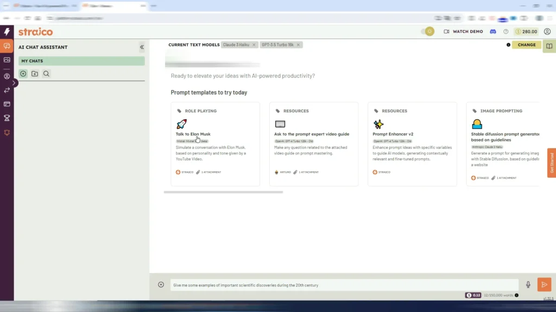The width and height of the screenshot is (556, 312).
Task: Open the Discord icon in header
Action: (x=493, y=31)
